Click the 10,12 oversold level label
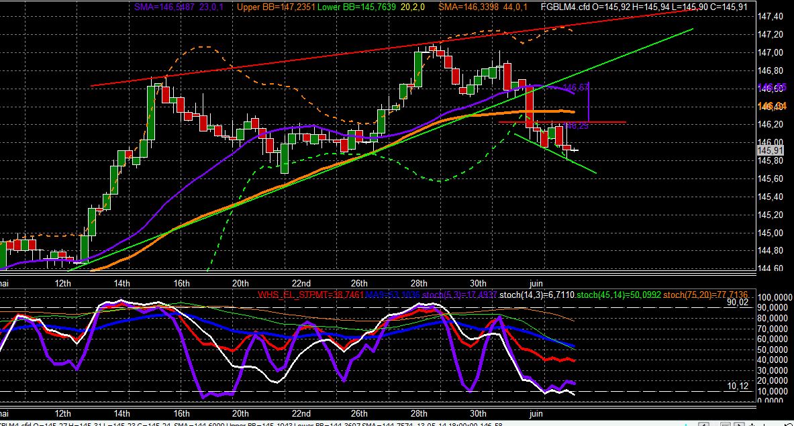 coord(737,386)
